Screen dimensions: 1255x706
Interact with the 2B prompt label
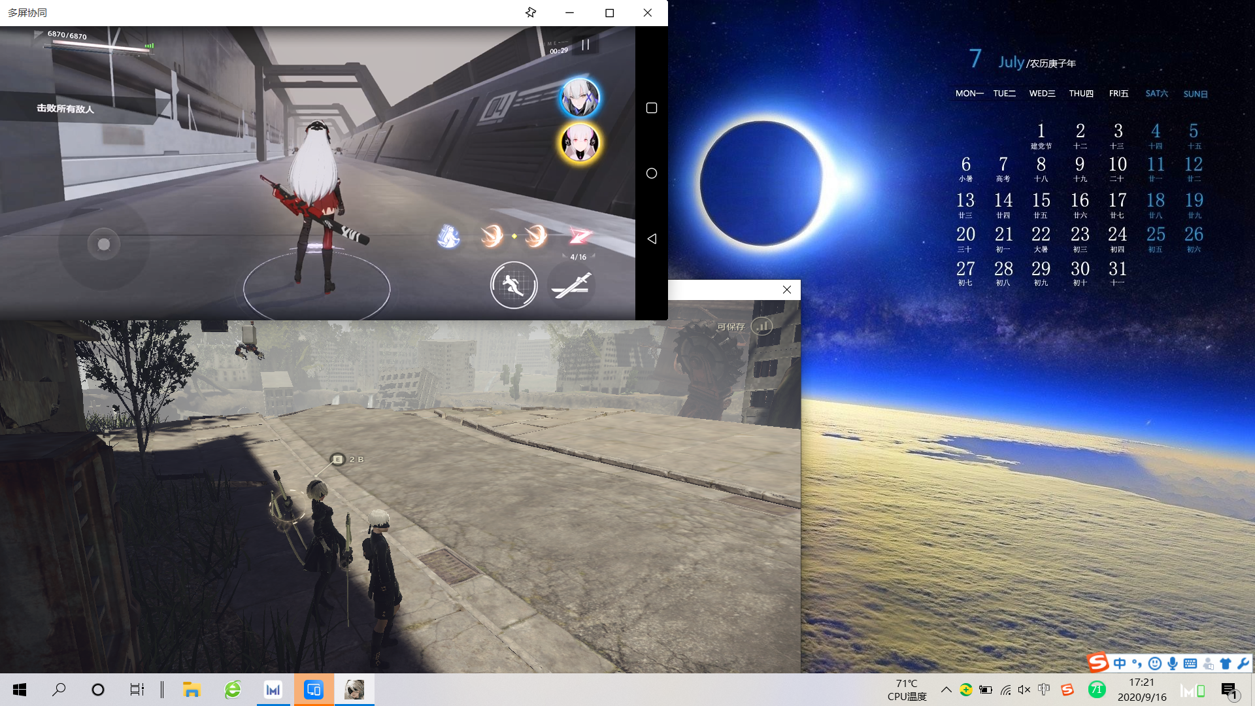[348, 460]
